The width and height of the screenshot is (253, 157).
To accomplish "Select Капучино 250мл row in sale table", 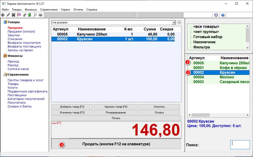I will pos(113,34).
